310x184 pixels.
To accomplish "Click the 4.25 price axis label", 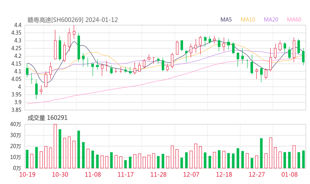I will click(16, 48).
